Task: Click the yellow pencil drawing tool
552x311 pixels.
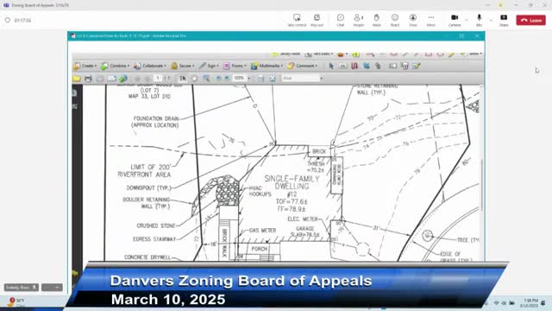Action: 451,54
